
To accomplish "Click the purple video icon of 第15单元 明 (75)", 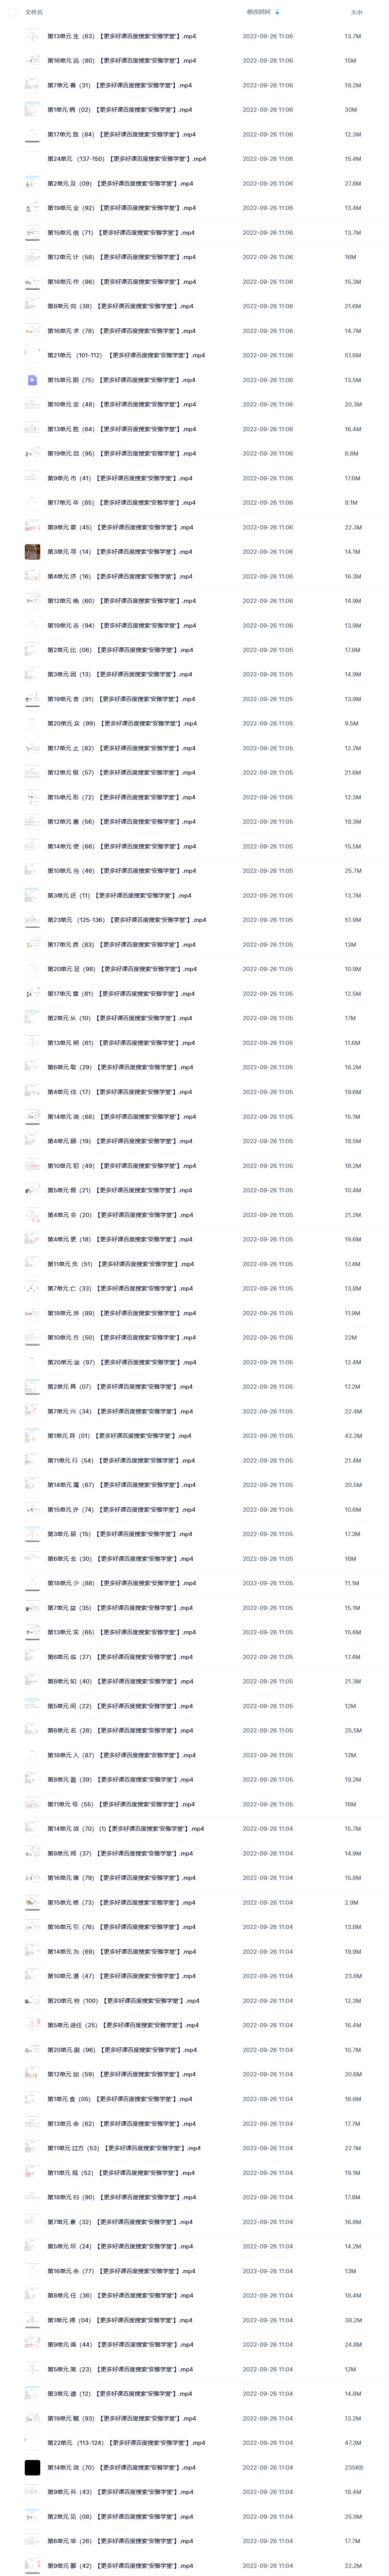I will pos(32,380).
